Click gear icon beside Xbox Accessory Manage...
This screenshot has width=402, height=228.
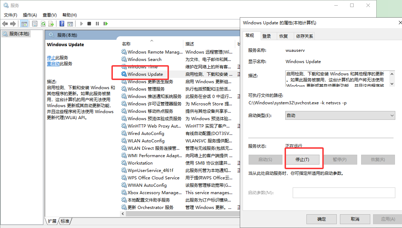pos(124,192)
